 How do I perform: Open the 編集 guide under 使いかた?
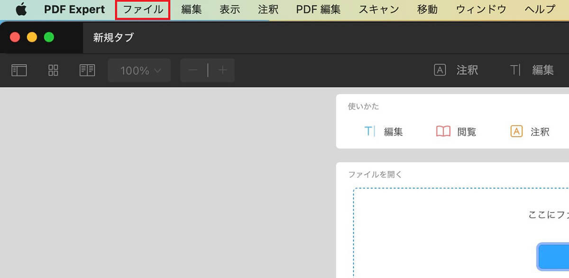(x=383, y=132)
